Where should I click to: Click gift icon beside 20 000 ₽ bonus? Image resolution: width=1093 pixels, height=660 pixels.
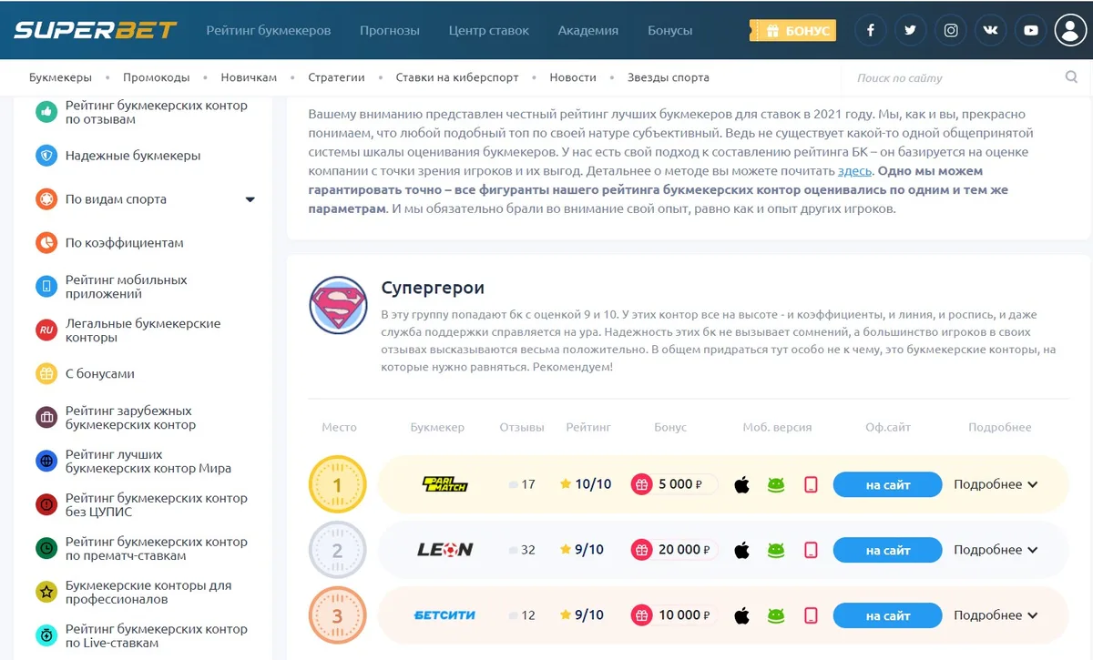(x=642, y=550)
